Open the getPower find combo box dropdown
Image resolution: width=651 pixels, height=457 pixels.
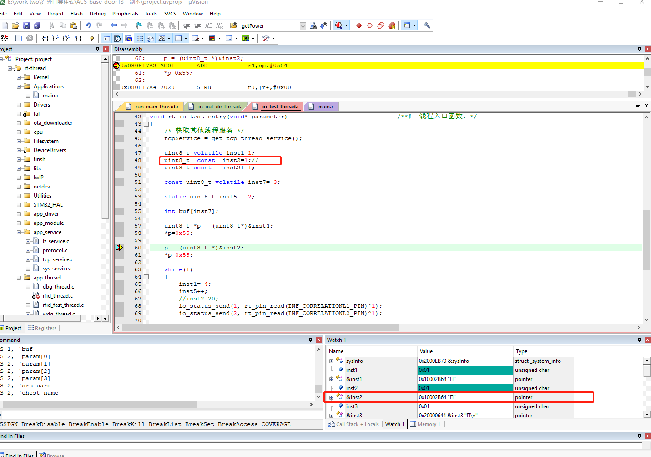(x=303, y=26)
